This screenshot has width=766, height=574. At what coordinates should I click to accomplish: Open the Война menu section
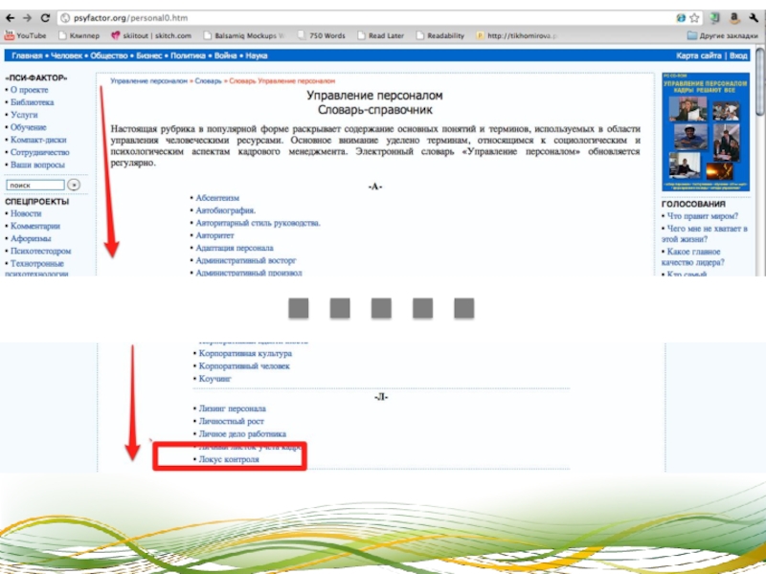tap(225, 55)
